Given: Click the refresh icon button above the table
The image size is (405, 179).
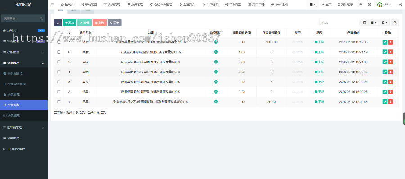Looking at the screenshot, I should click(58, 23).
